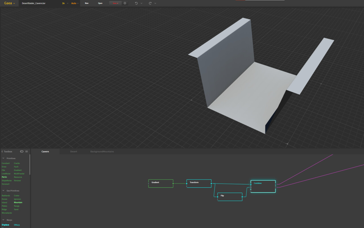Save the project with the Save button
Screen dimensions: 364x228
point(115,3)
